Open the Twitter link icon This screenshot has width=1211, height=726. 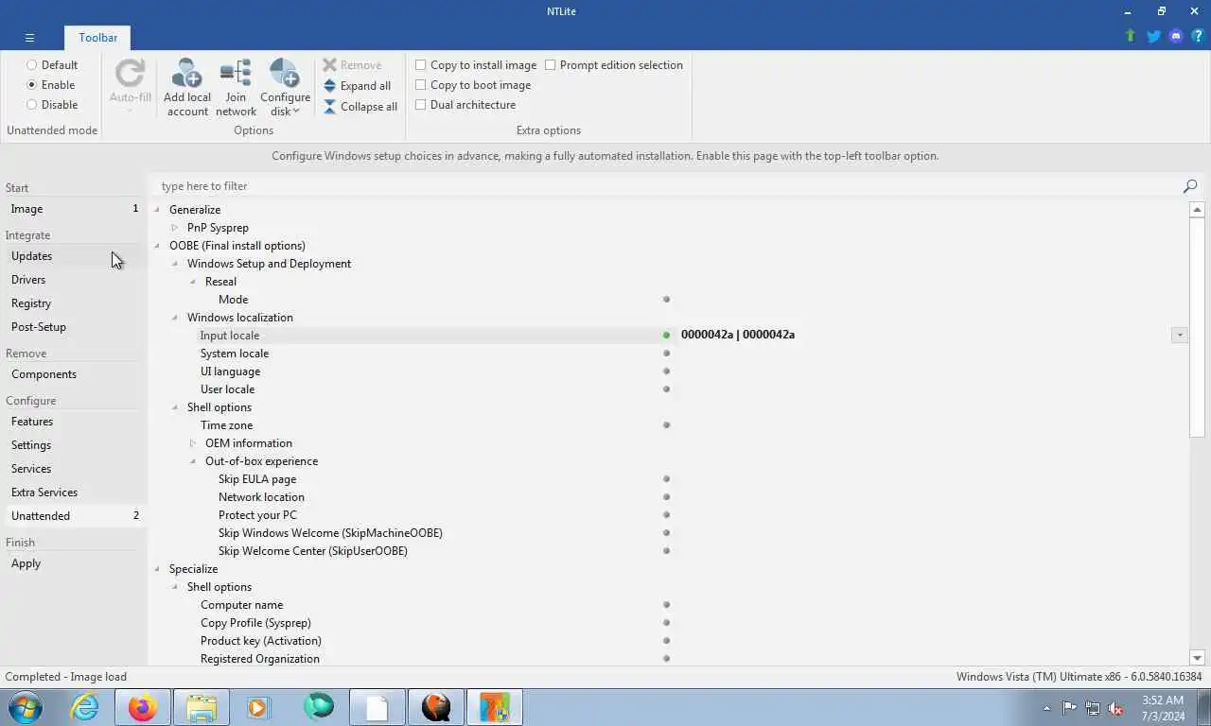1153,36
